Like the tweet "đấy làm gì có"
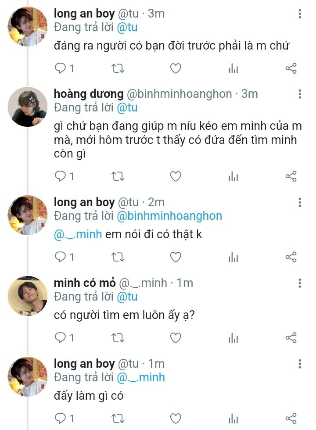Viewport: 316px width, 430px height. [x=176, y=419]
